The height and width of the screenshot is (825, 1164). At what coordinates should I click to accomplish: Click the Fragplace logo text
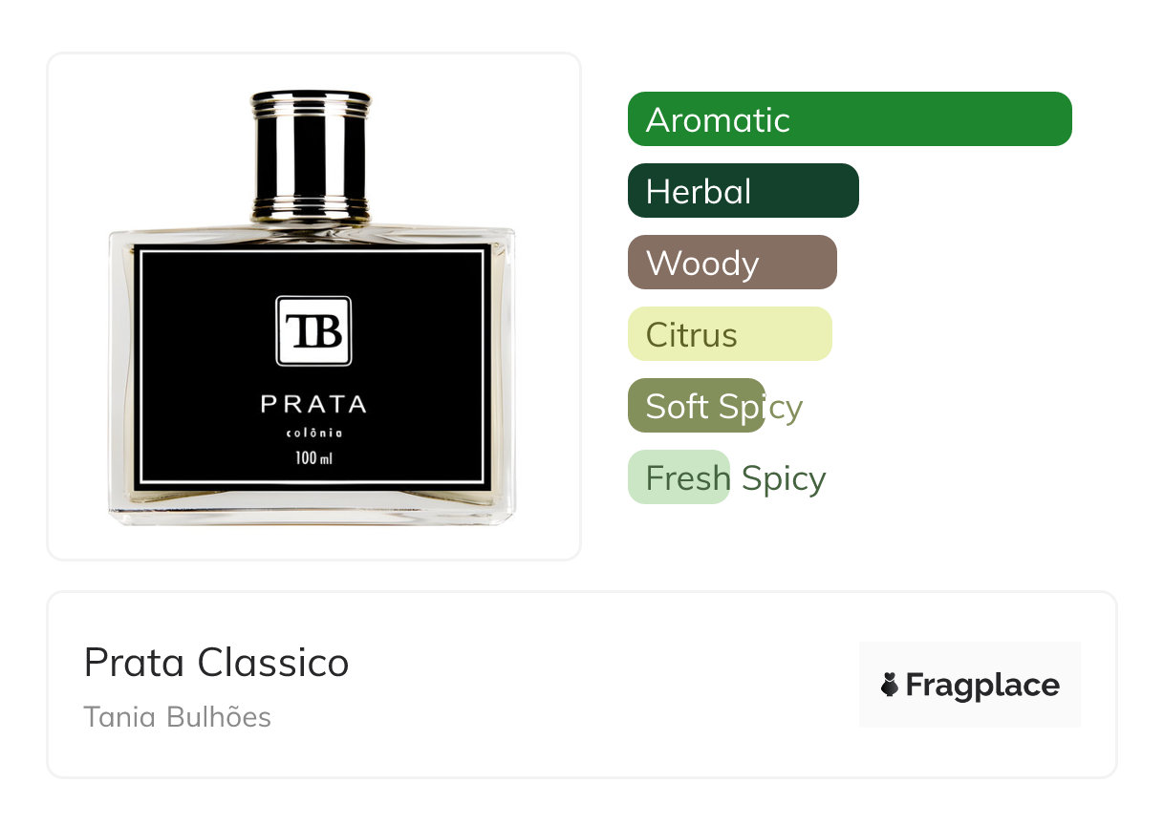982,685
